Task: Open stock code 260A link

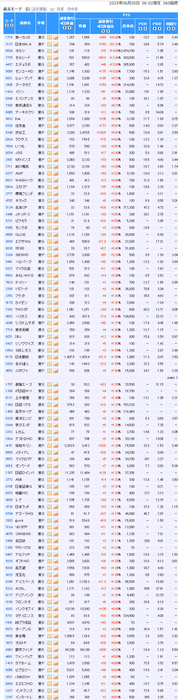Action: (9, 51)
